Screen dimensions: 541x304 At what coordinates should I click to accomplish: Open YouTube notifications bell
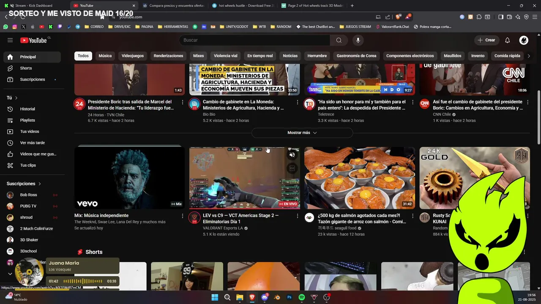pyautogui.click(x=507, y=40)
